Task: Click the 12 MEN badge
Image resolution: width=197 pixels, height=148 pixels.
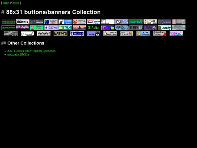Action: [136, 28]
